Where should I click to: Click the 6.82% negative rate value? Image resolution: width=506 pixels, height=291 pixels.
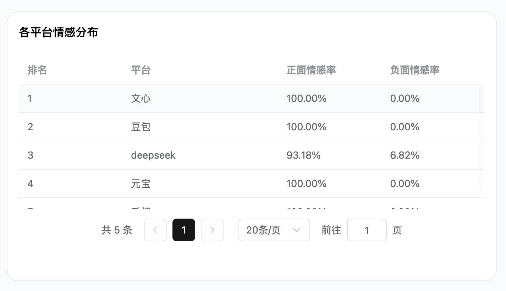click(x=405, y=155)
